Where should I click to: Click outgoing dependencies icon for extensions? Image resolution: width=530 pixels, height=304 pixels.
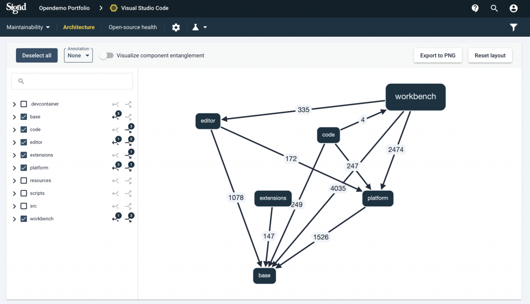pyautogui.click(x=129, y=154)
